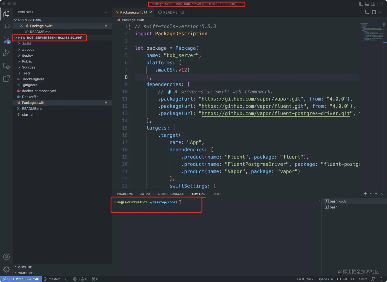This screenshot has height=282, width=387.
Task: Collapse the Open Editors section
Action: tap(62, 20)
